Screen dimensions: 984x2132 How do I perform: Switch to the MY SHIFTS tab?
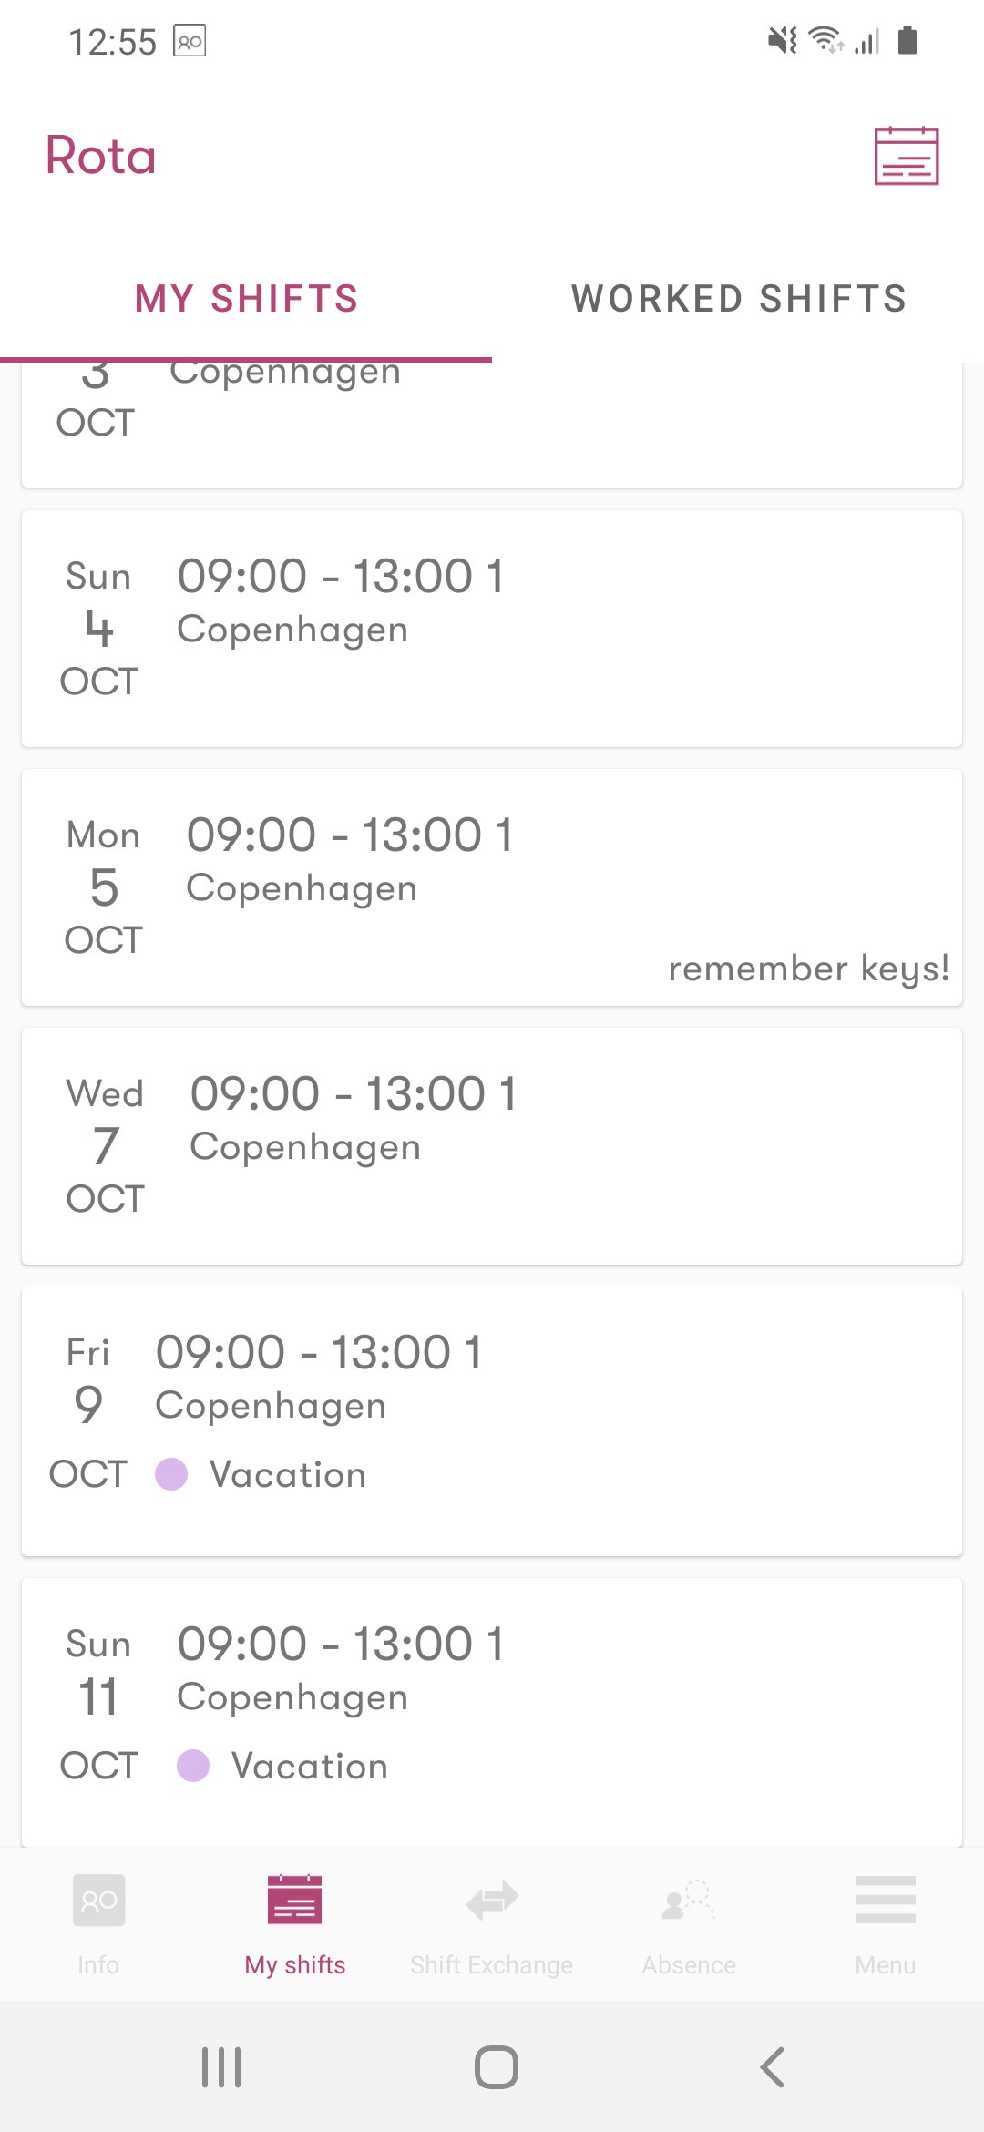click(x=246, y=299)
